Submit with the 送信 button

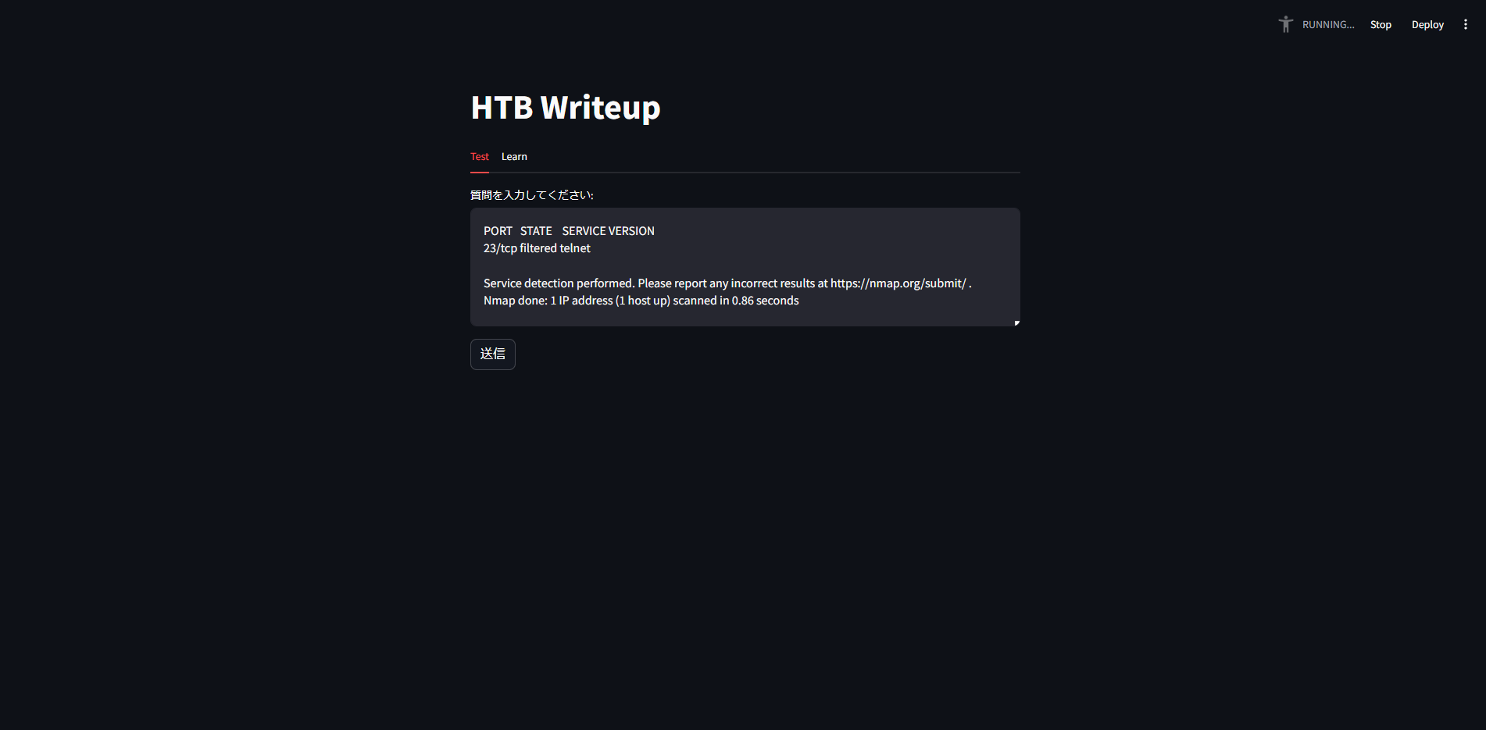click(x=493, y=354)
